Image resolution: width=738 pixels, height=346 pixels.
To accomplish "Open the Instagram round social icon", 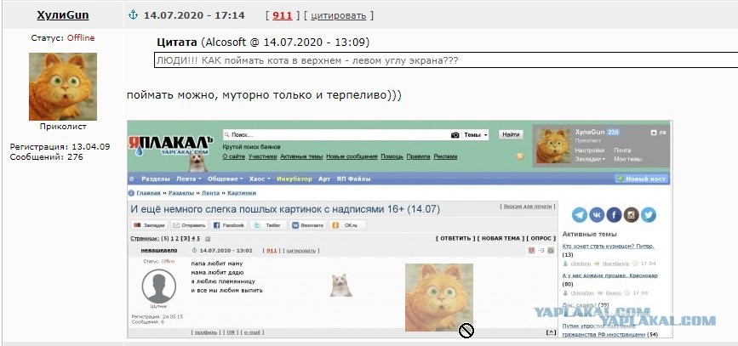I will pos(631,215).
